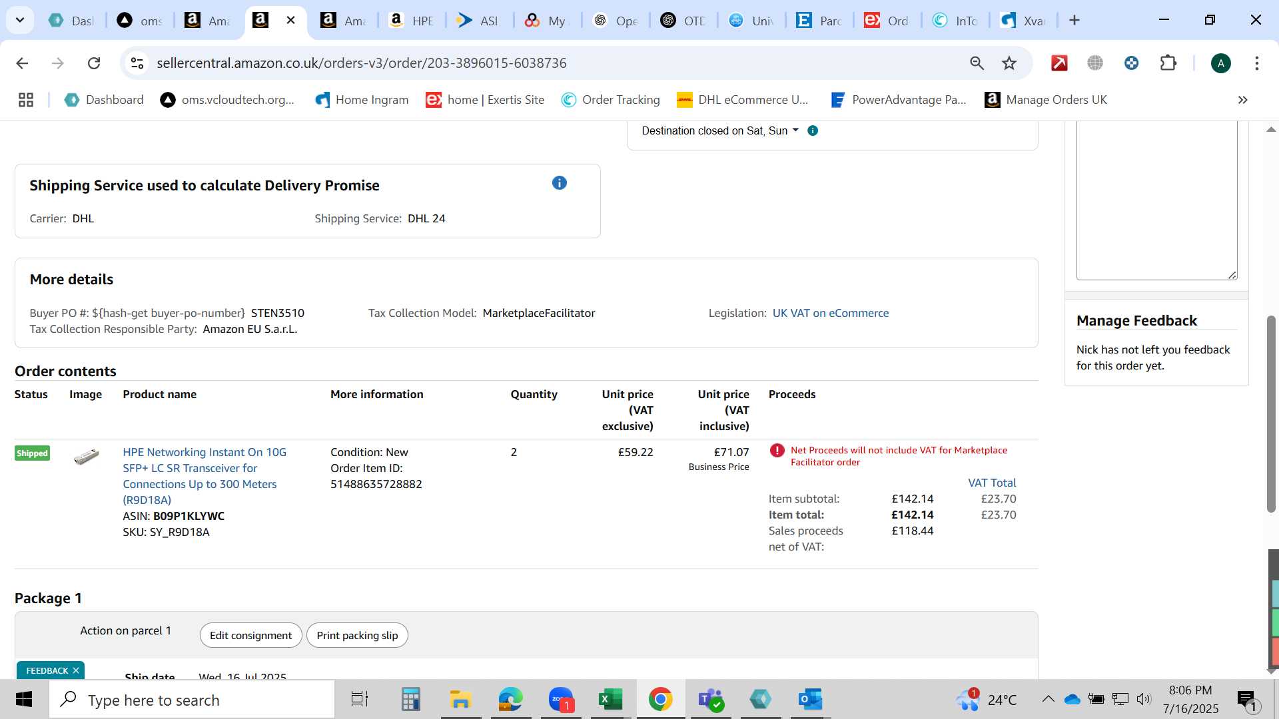Go back to previous page
The height and width of the screenshot is (719, 1279).
click(22, 63)
